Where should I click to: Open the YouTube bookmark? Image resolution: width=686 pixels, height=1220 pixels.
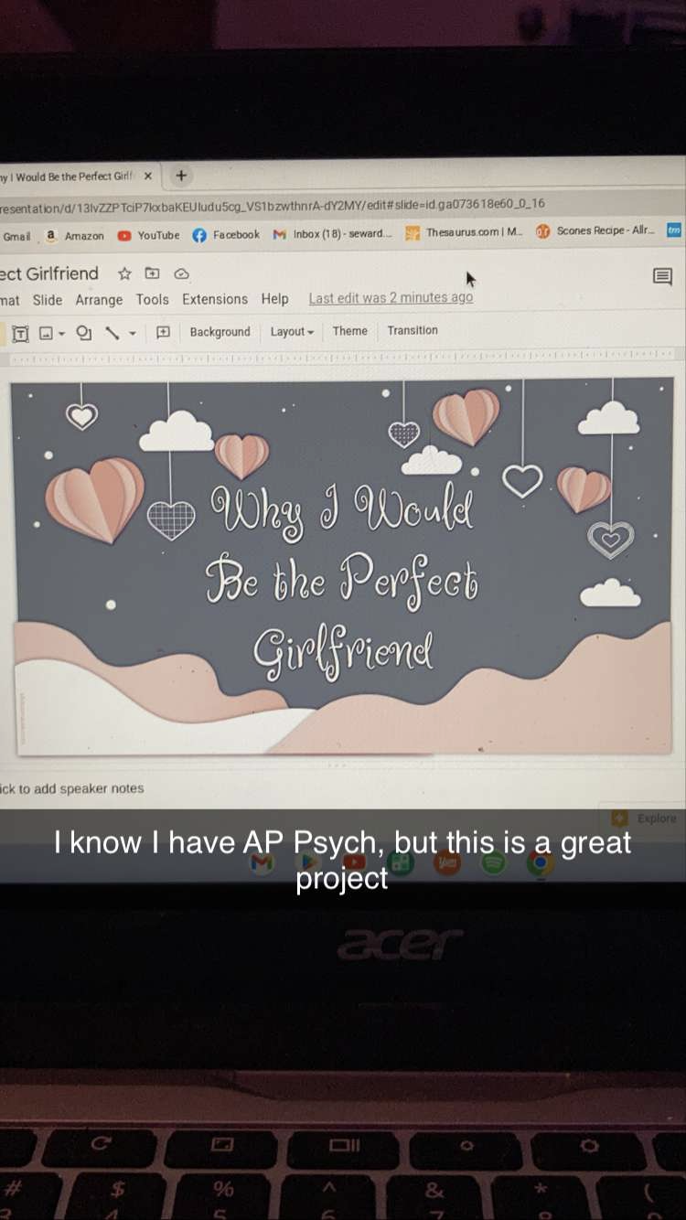pos(148,235)
